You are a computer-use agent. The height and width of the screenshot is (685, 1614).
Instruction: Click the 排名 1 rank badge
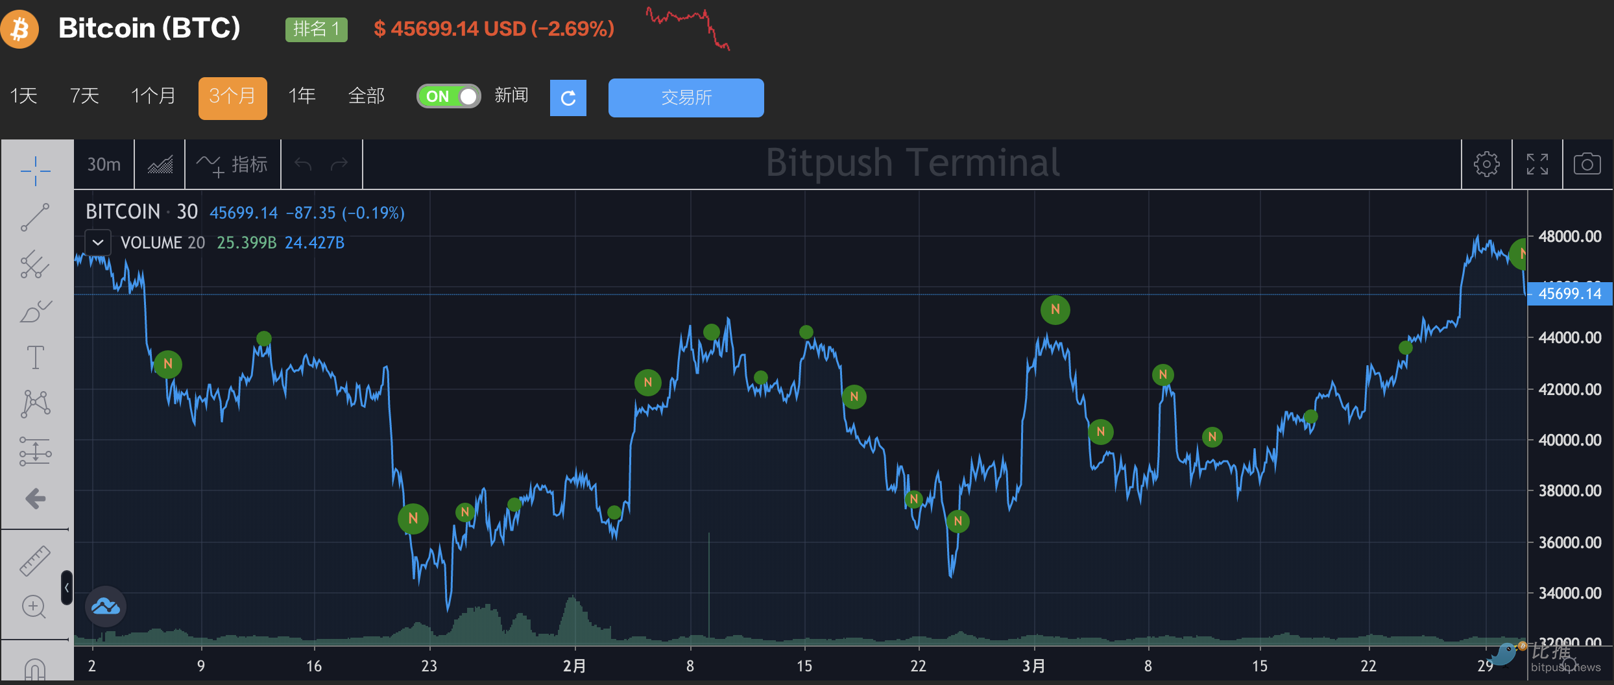click(316, 29)
